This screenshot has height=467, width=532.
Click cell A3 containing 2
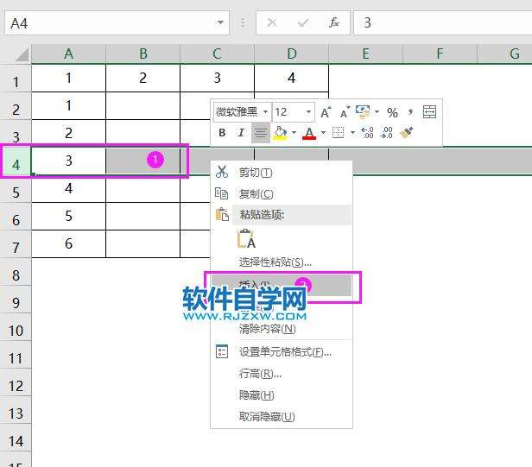(68, 133)
